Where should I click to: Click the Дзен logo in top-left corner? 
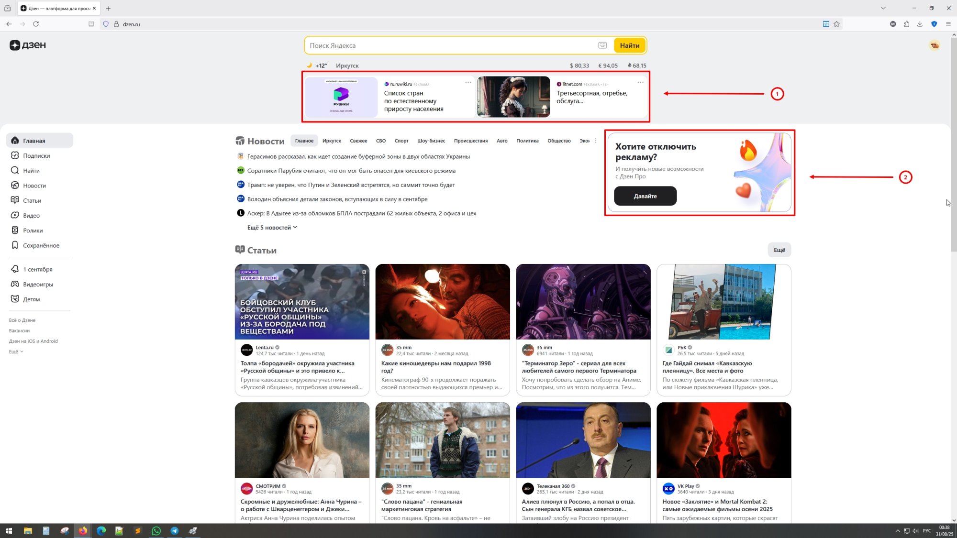coord(28,45)
